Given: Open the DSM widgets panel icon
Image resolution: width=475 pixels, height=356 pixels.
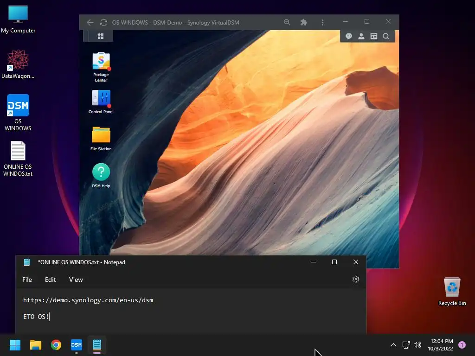Looking at the screenshot, I should pos(373,36).
